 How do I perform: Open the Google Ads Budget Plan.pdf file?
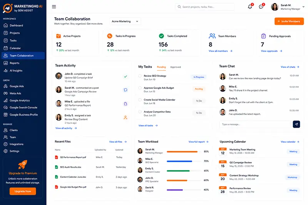[73, 187]
